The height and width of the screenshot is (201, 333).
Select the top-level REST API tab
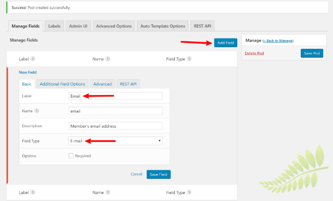202,26
